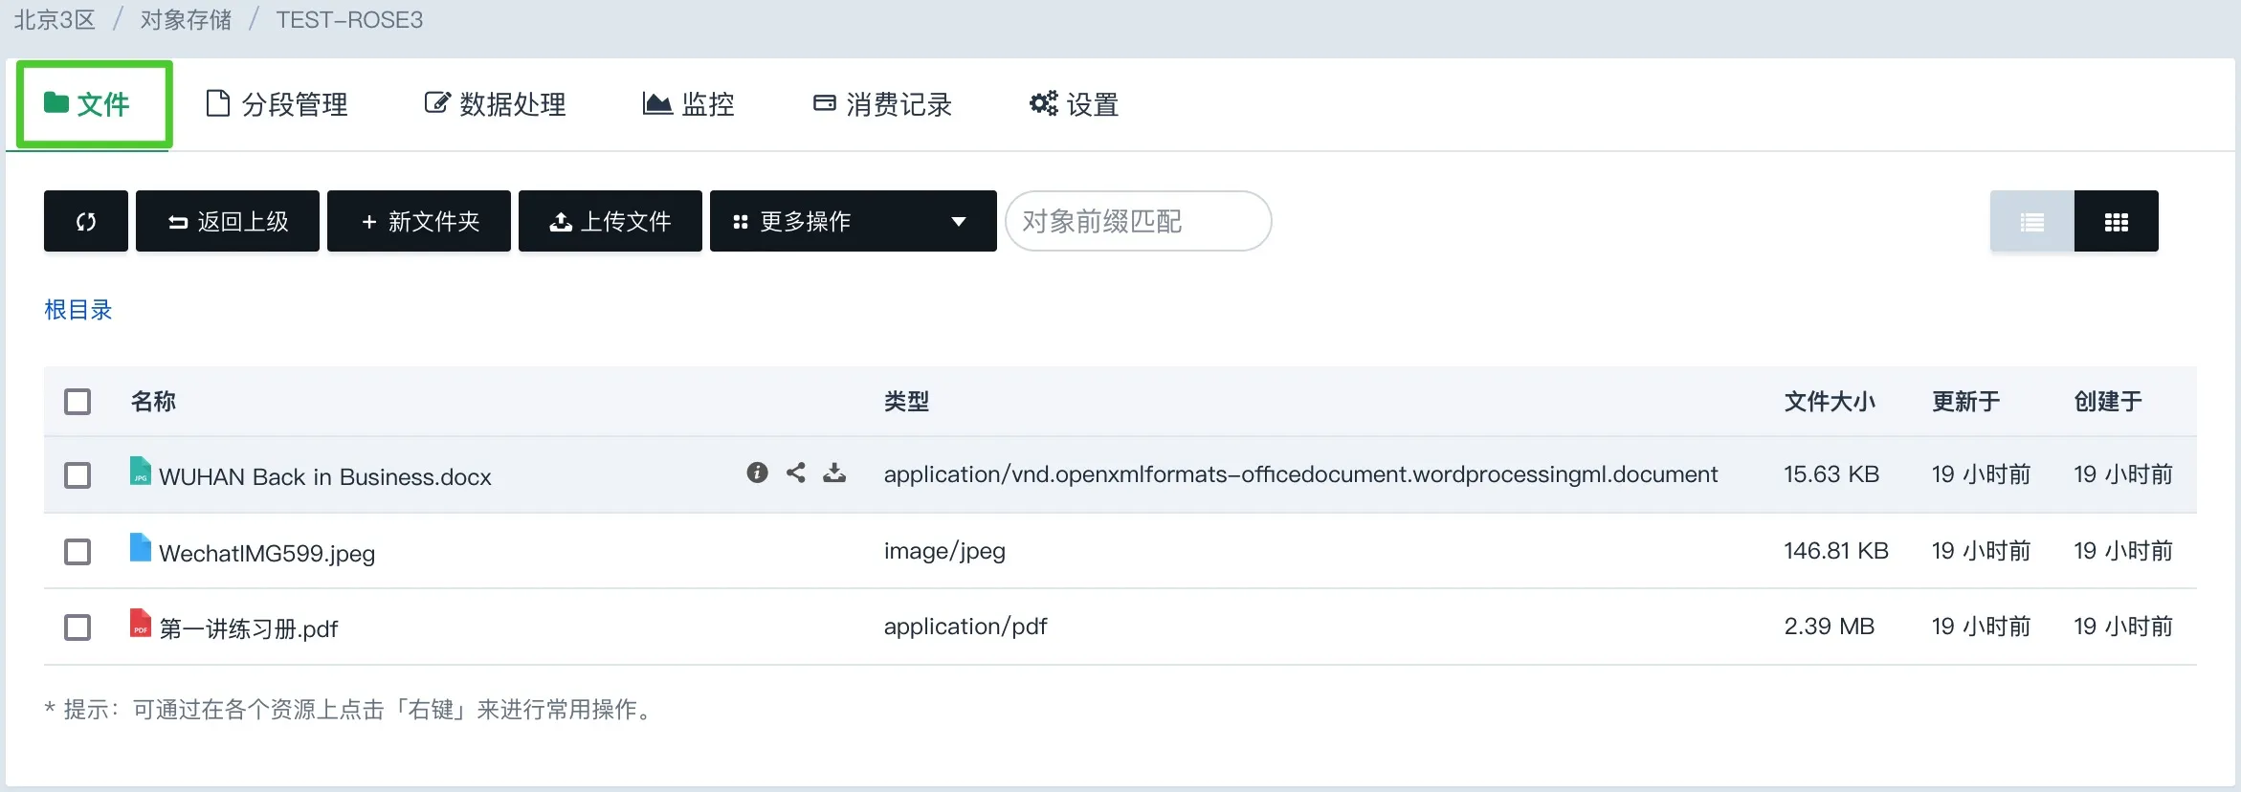Image resolution: width=2241 pixels, height=792 pixels.
Task: Toggle the select-all checkbox in header
Action: coord(78,402)
